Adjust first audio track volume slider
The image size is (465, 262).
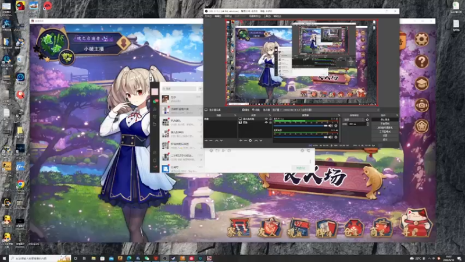click(301, 126)
